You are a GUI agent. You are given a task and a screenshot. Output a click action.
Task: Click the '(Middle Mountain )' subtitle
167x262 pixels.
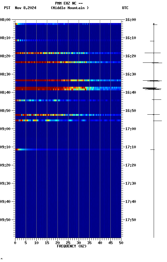click(x=70, y=8)
